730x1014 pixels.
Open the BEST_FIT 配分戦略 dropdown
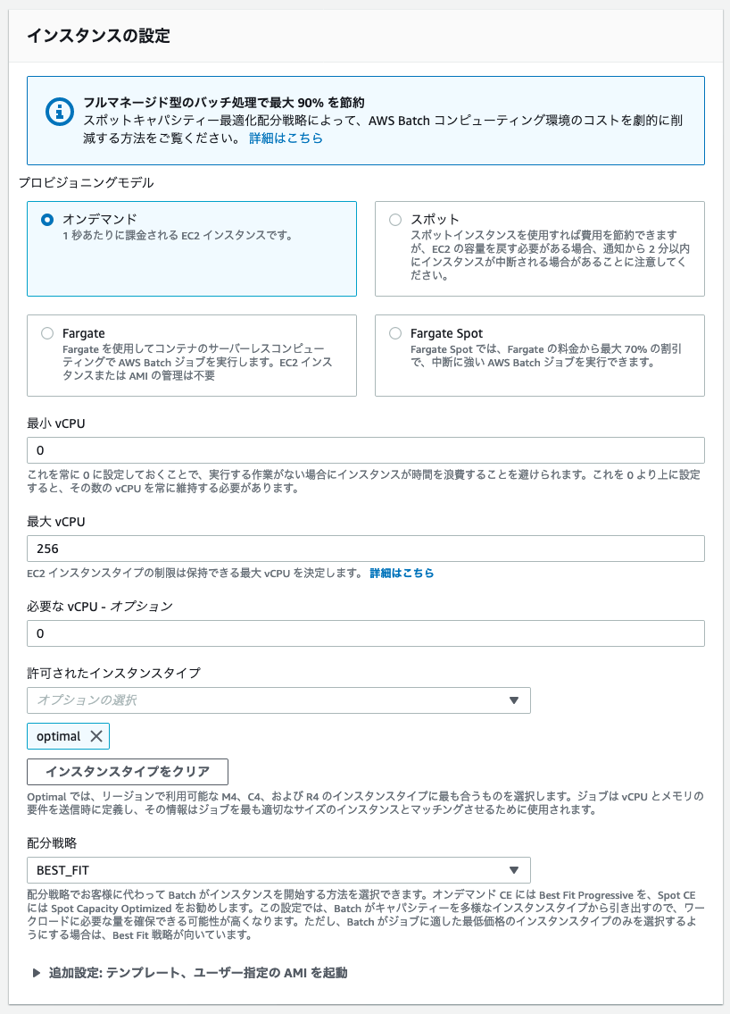click(278, 870)
